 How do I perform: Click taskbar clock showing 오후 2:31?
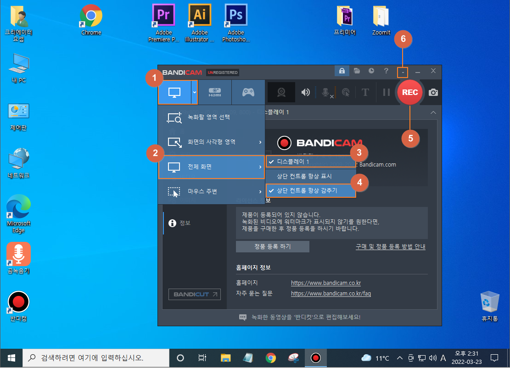[466, 357]
